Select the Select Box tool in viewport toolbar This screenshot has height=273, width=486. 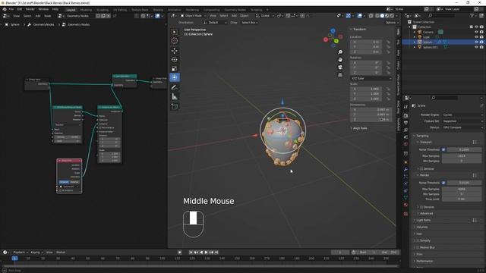[x=175, y=32]
